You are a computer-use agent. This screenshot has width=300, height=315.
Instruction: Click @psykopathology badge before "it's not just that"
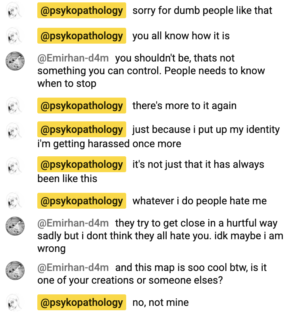point(82,165)
